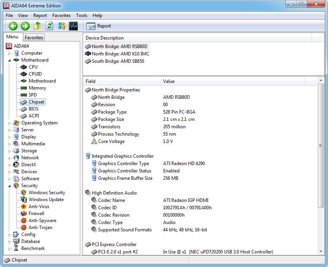328x267 pixels.
Task: Select the Codec Name row
Action: (x=201, y=200)
